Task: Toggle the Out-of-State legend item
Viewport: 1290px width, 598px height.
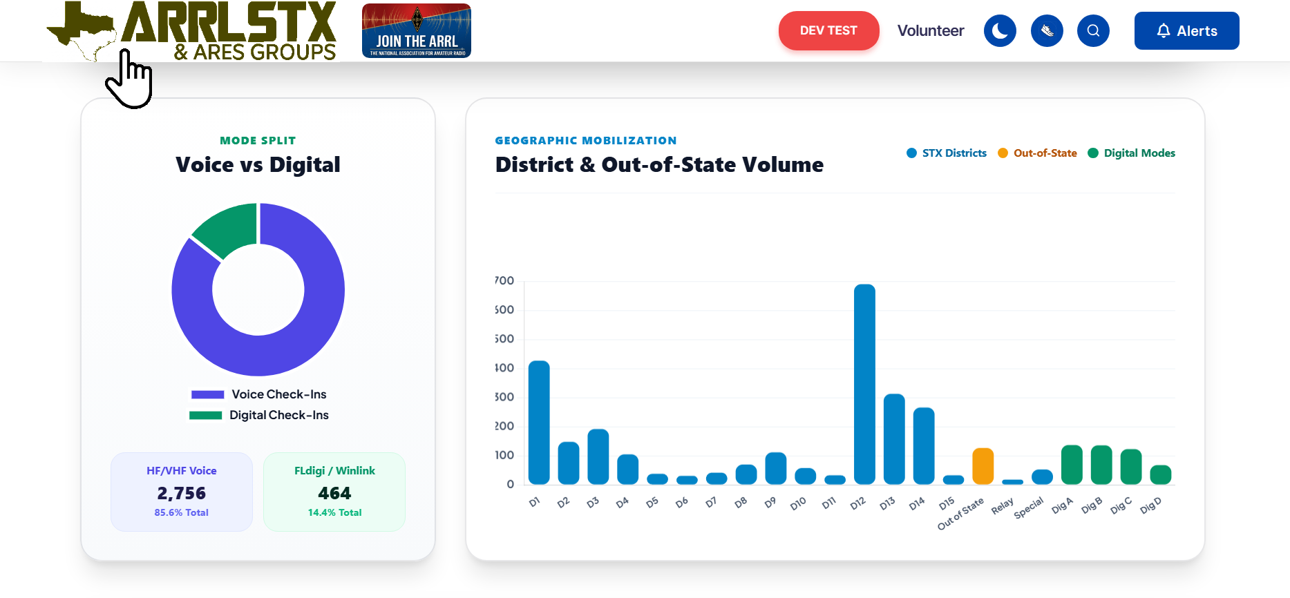Action: pyautogui.click(x=1037, y=153)
